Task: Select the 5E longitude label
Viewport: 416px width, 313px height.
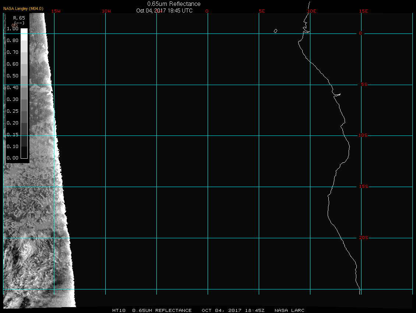Action: point(262,11)
